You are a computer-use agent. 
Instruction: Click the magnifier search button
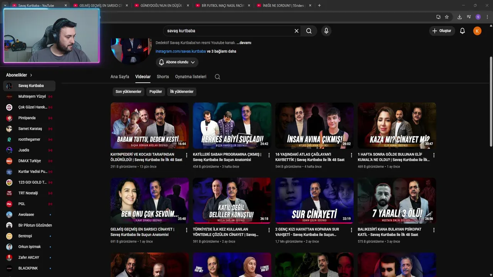309,31
